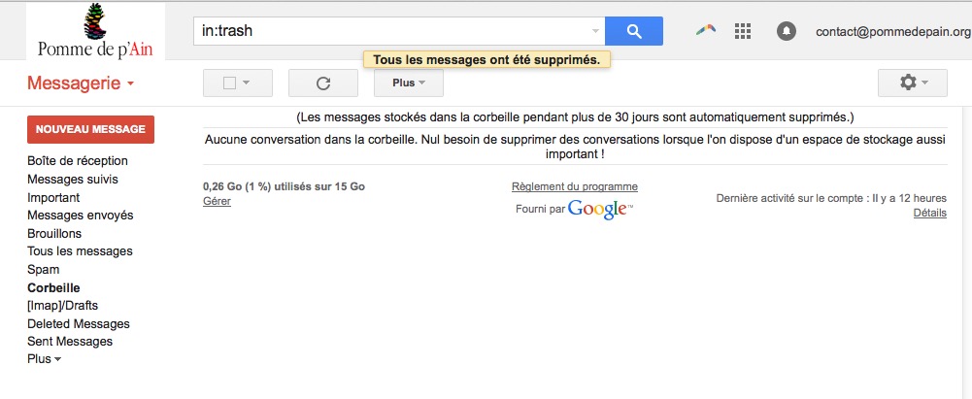Click the colorful arc icon near apps grid
Viewport: 972px width, 399px height.
point(705,29)
